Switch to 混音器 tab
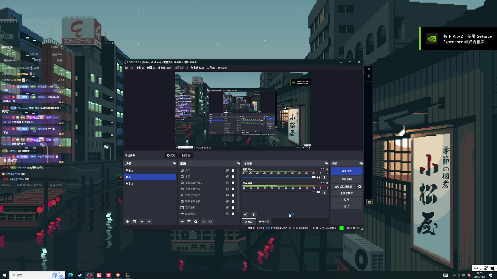The width and height of the screenshot is (497, 279). [x=249, y=222]
